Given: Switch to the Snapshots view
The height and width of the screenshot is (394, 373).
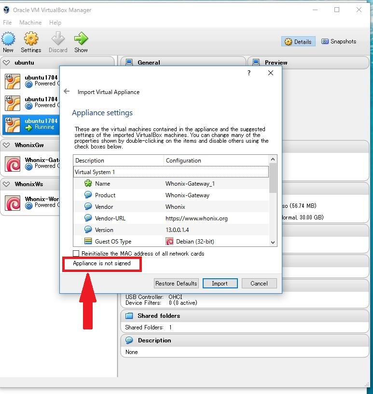Looking at the screenshot, I should [x=339, y=41].
